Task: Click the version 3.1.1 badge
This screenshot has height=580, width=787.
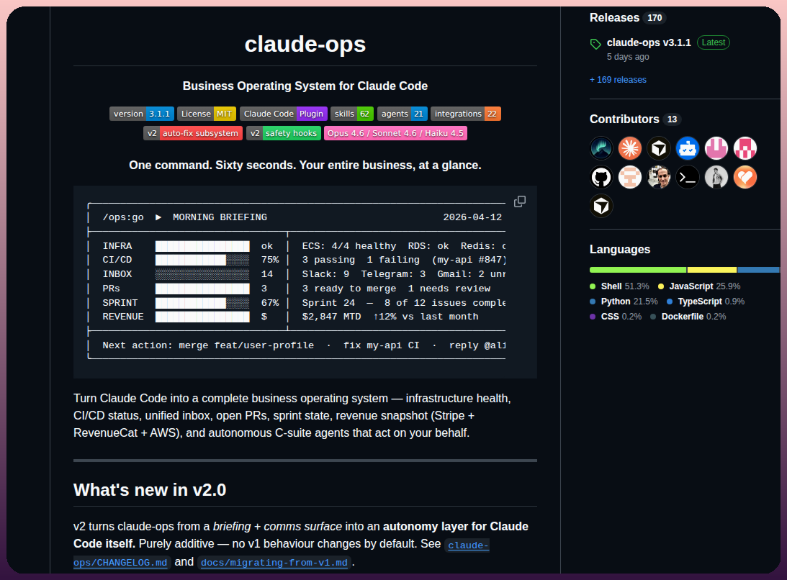Action: tap(142, 114)
